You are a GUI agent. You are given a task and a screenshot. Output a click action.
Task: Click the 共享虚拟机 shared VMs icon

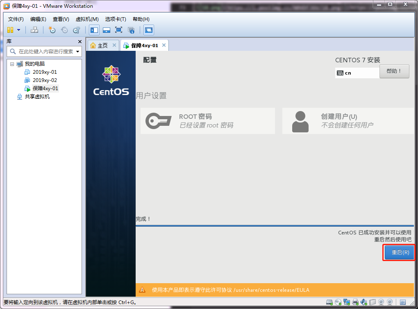[19, 97]
